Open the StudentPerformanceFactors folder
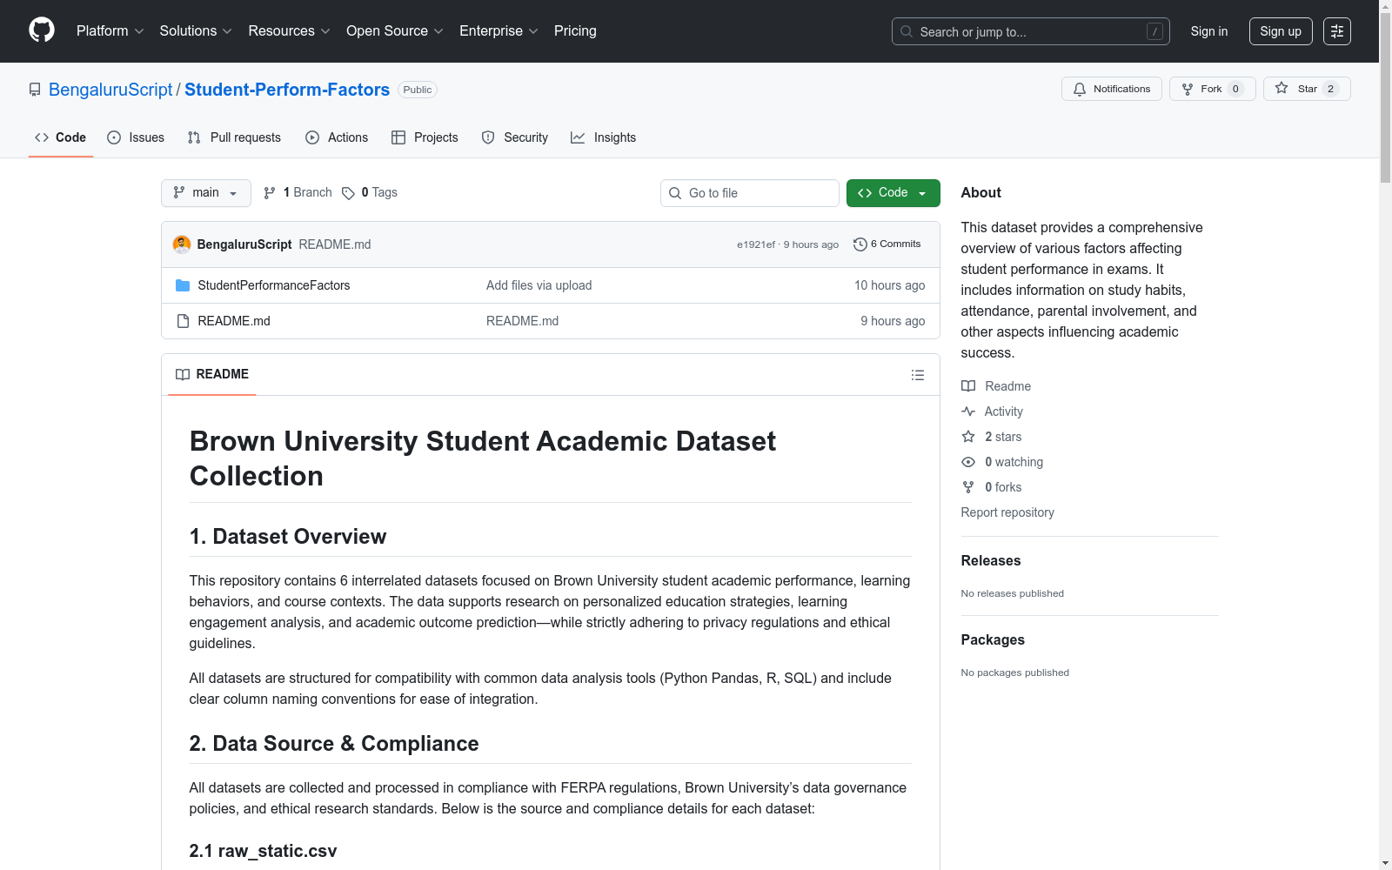The width and height of the screenshot is (1392, 870). point(274,285)
